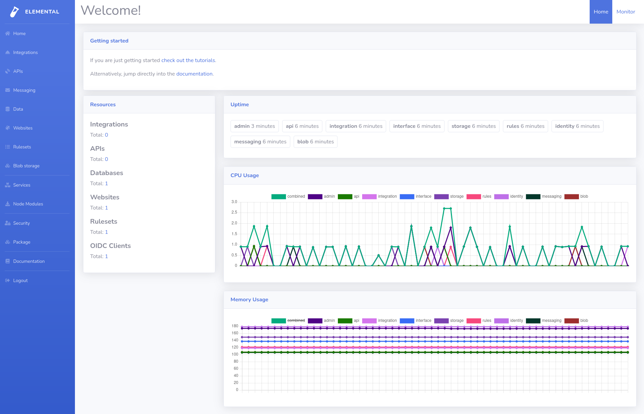
Task: Open Blob storage via its cloud icon
Action: (x=7, y=166)
